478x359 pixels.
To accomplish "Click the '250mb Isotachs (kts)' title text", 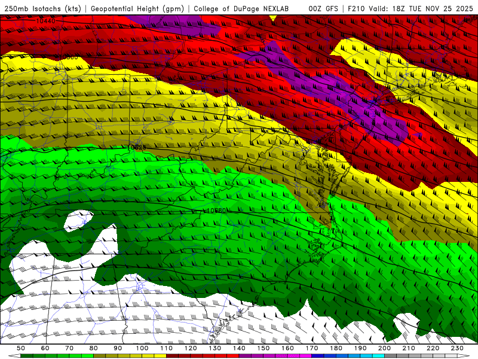I will [42, 8].
